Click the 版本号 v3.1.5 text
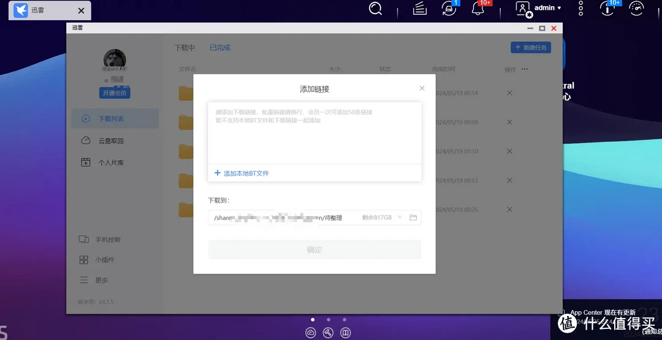 (x=96, y=302)
